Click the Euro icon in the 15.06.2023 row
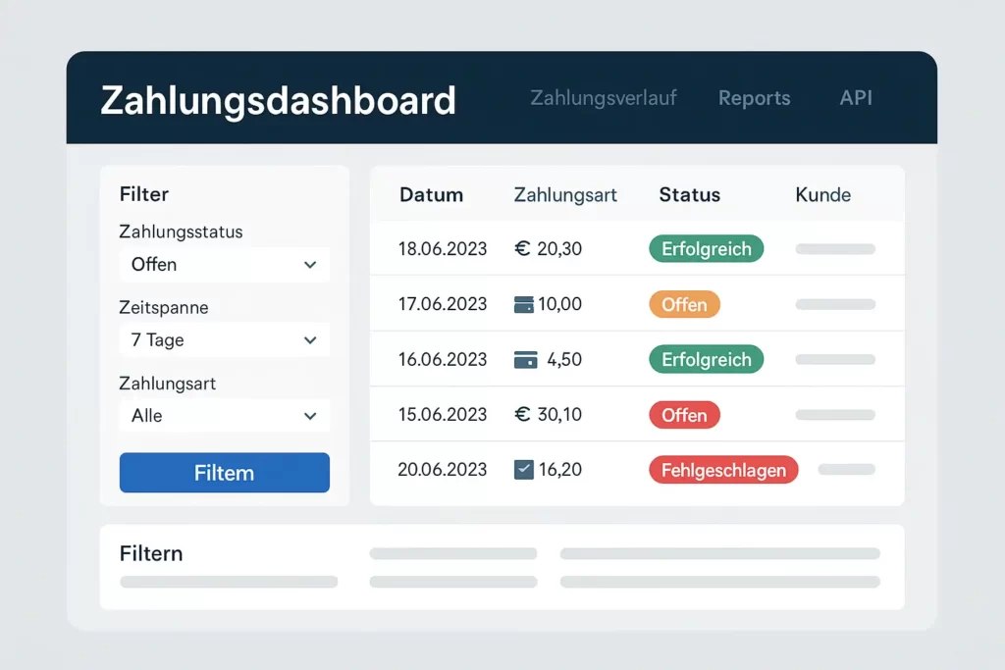The width and height of the screenshot is (1005, 670). click(522, 414)
